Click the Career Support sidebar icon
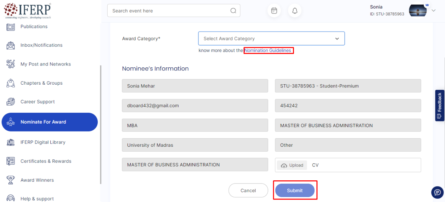 (11, 102)
